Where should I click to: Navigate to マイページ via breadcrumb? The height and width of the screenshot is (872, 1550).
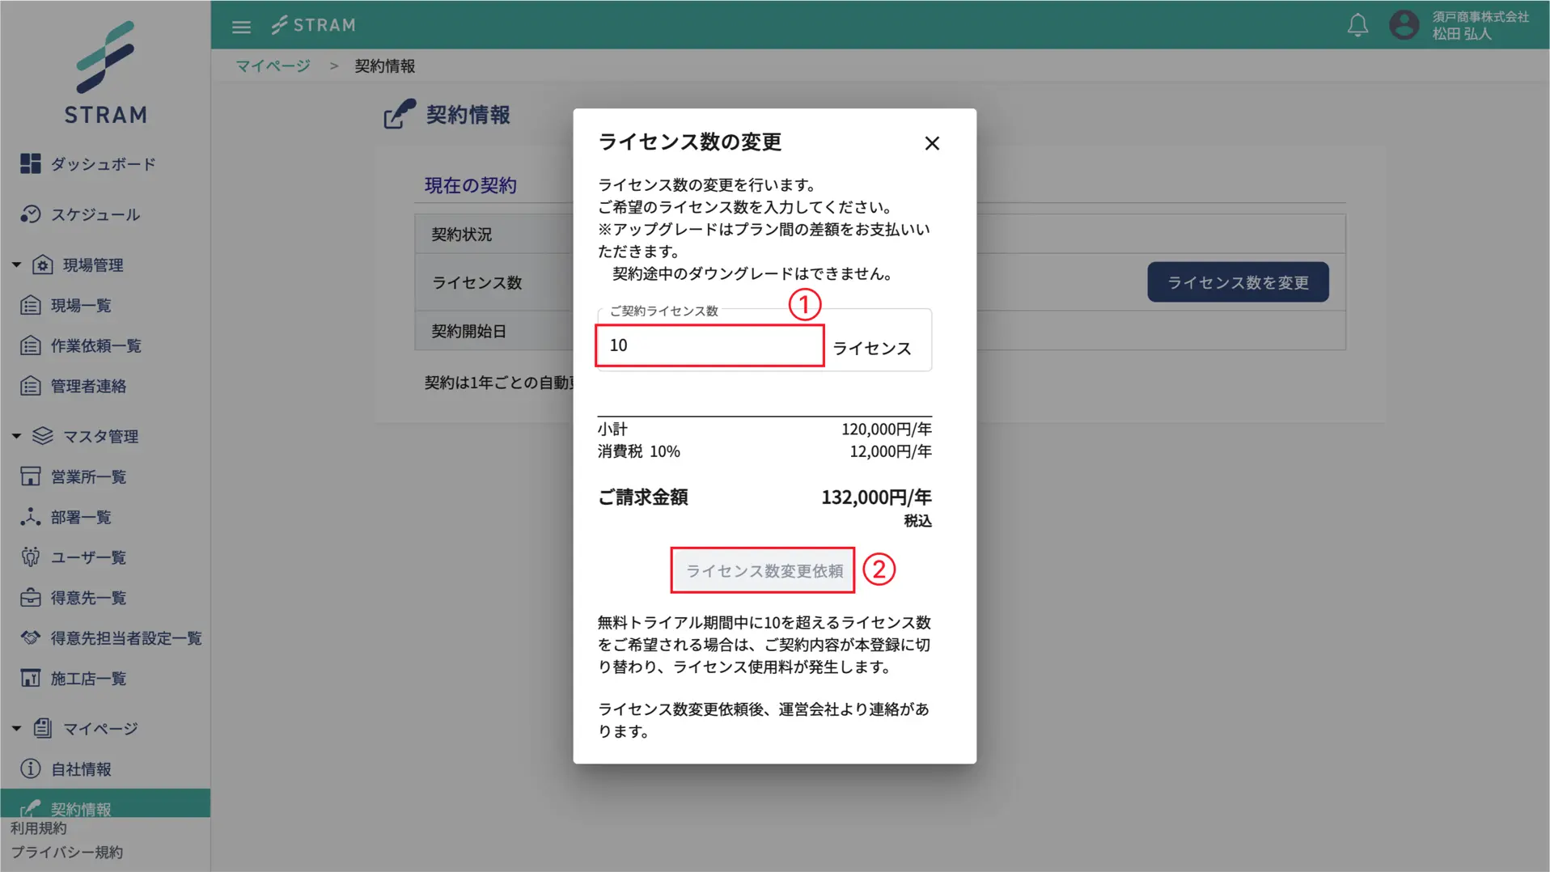(271, 66)
